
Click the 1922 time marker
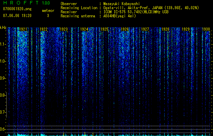43,29
